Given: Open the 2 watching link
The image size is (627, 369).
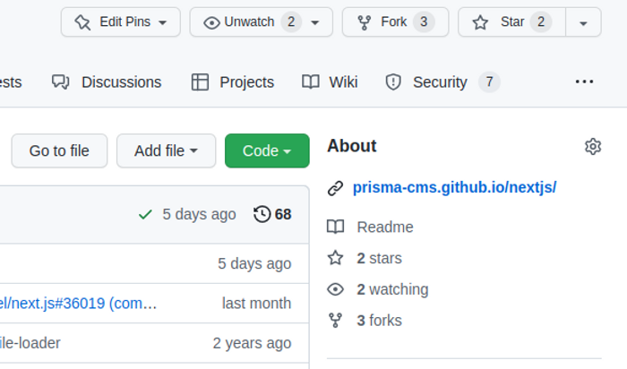Looking at the screenshot, I should tap(392, 289).
